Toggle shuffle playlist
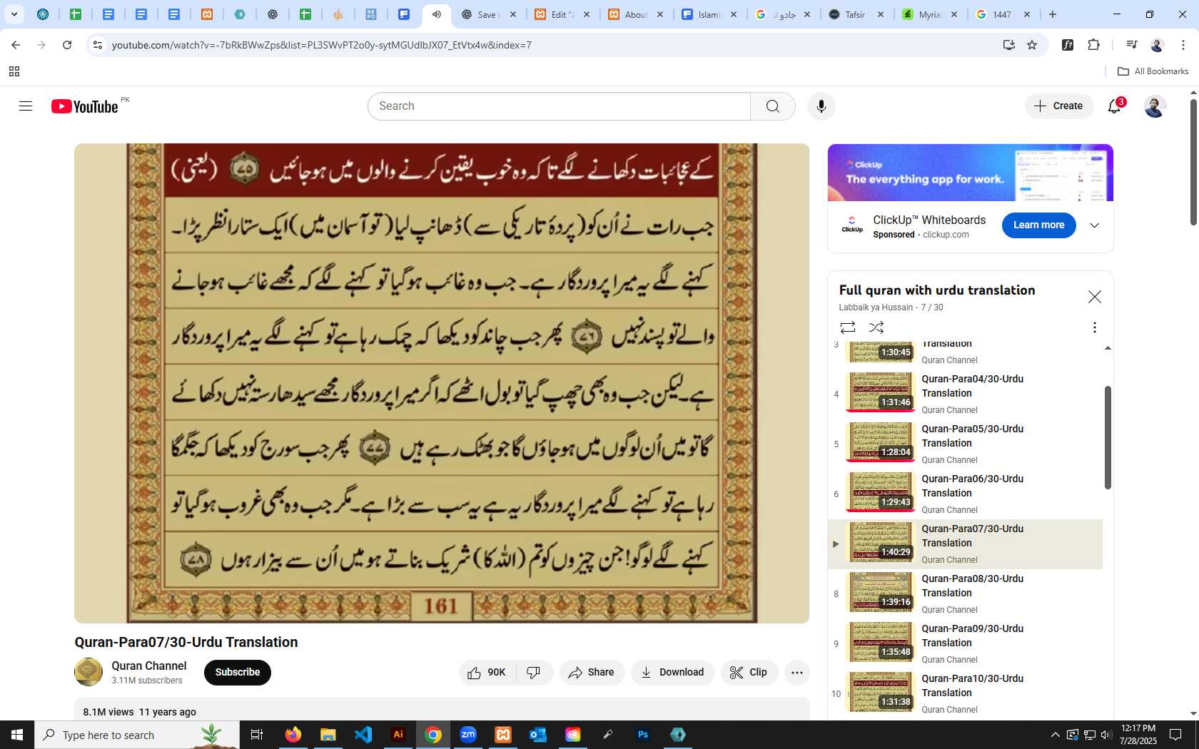Image resolution: width=1199 pixels, height=749 pixels. (x=876, y=327)
